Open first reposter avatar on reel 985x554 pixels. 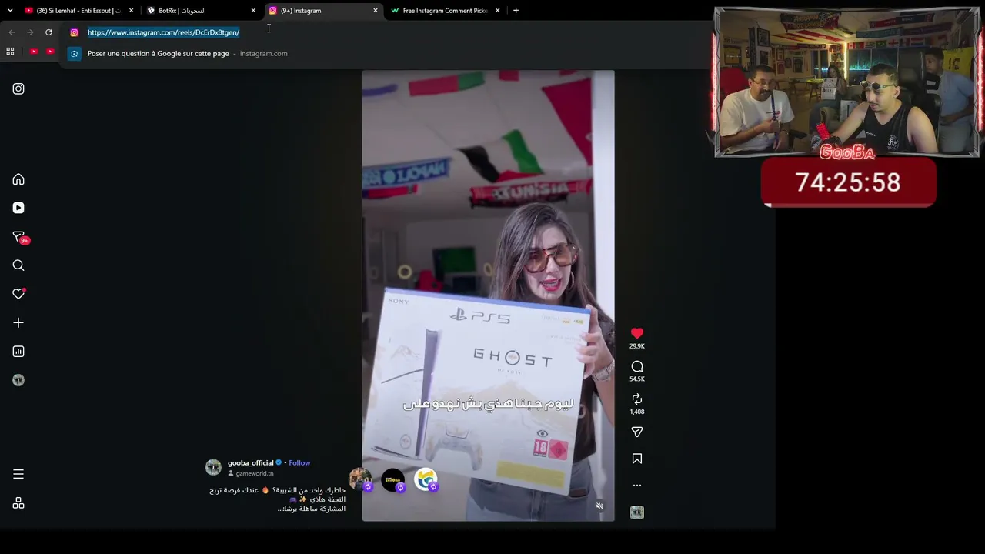(x=360, y=480)
